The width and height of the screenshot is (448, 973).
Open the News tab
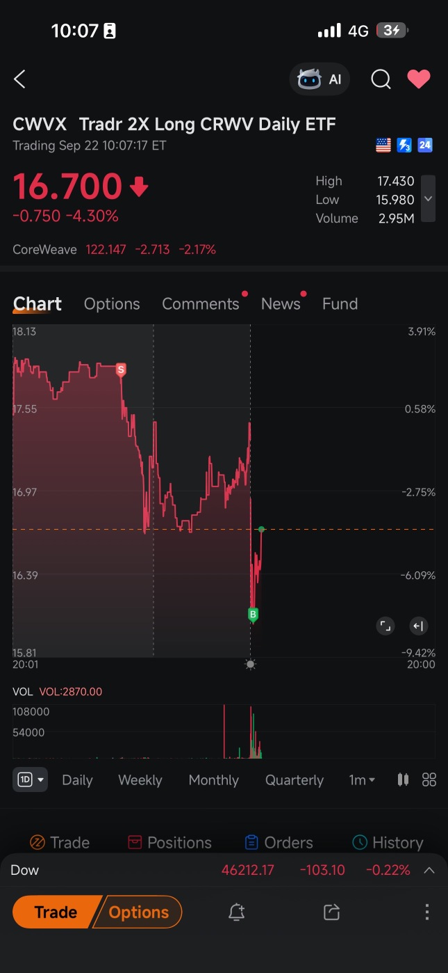(281, 304)
